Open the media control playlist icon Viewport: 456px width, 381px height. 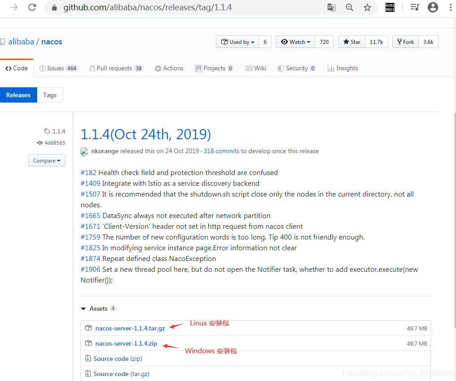pos(415,7)
